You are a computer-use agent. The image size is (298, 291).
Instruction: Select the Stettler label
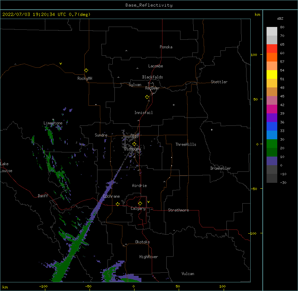click(x=219, y=82)
